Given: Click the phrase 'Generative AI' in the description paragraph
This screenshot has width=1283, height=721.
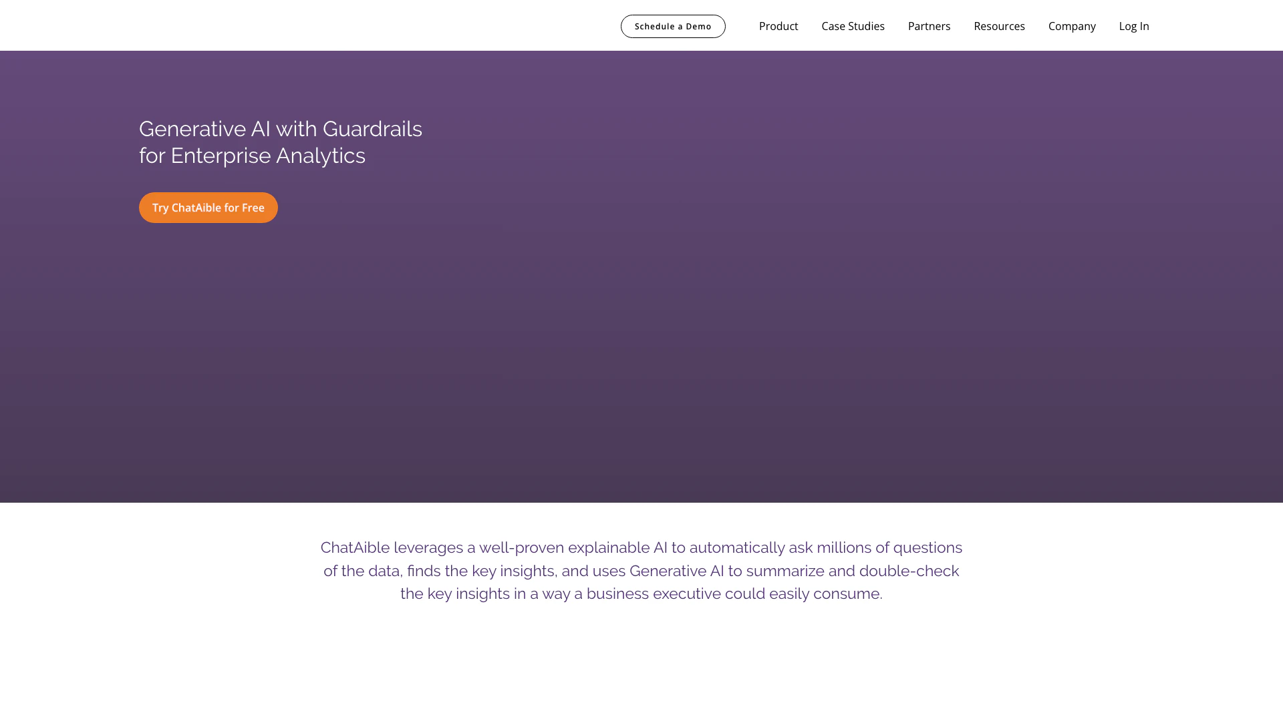Looking at the screenshot, I should tap(676, 571).
